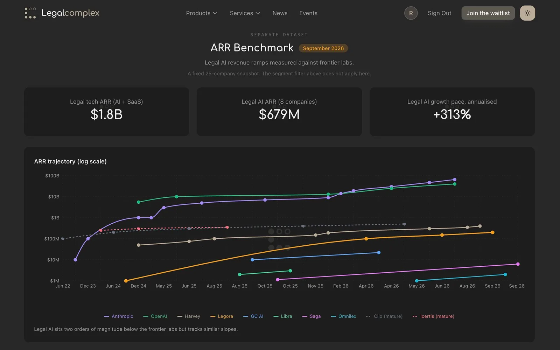Image resolution: width=560 pixels, height=350 pixels.
Task: Click the Join the waitlist button
Action: point(488,13)
